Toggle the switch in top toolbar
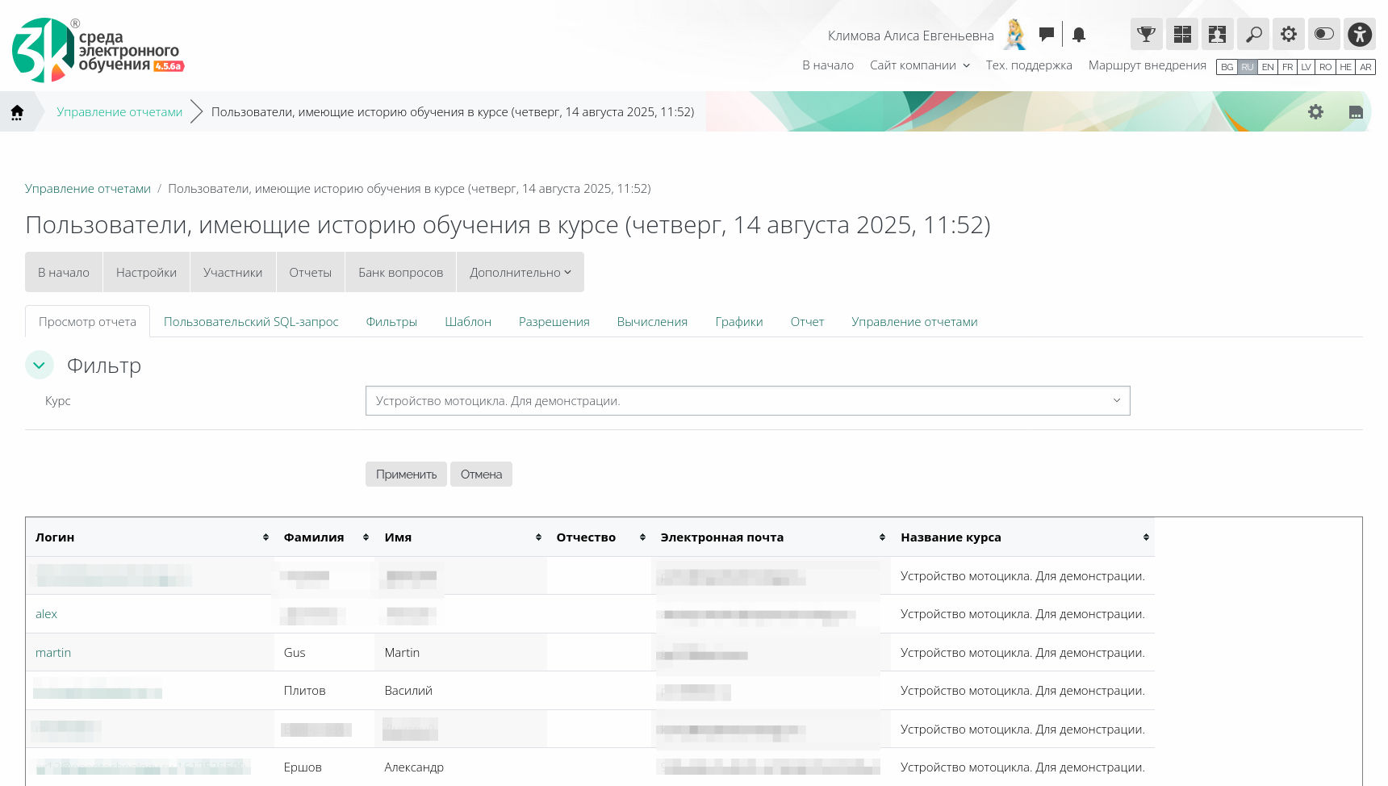1388x786 pixels. pyautogui.click(x=1323, y=34)
